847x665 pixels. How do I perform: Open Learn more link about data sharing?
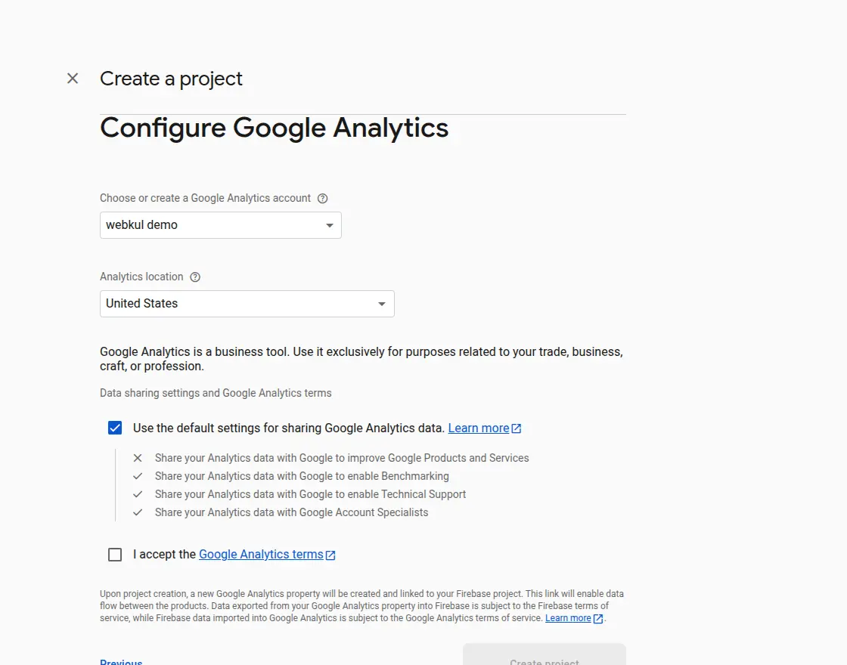tap(478, 428)
